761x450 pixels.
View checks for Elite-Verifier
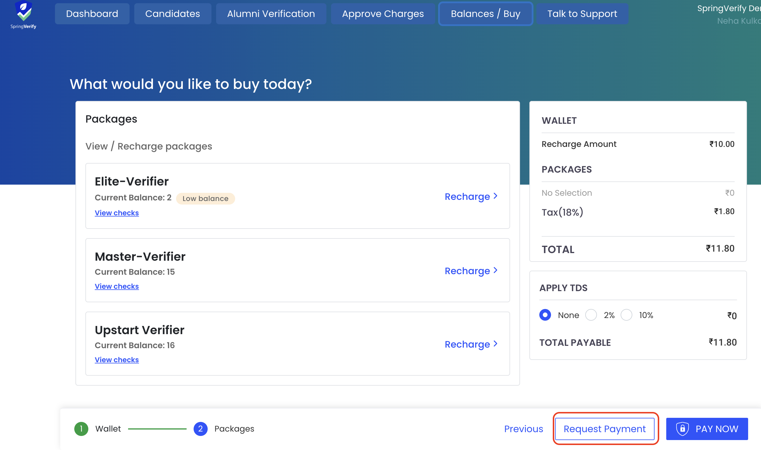coord(117,213)
